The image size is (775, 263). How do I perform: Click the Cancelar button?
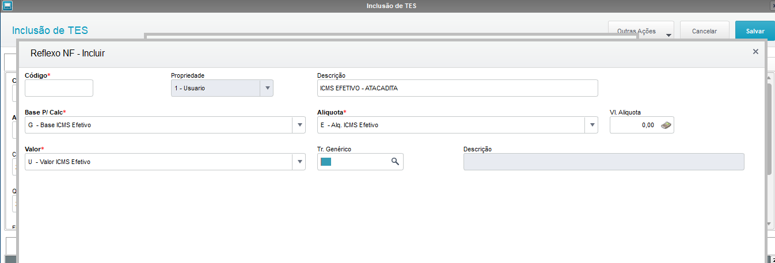coord(704,31)
